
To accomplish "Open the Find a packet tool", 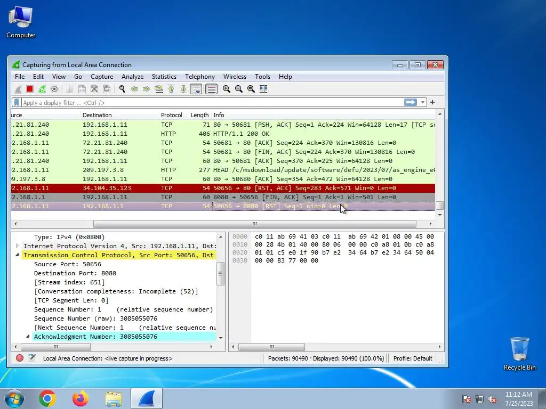I will pos(122,89).
